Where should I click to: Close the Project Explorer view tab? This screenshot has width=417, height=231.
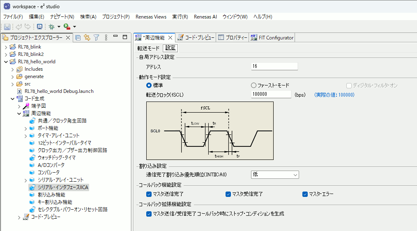tap(68, 37)
